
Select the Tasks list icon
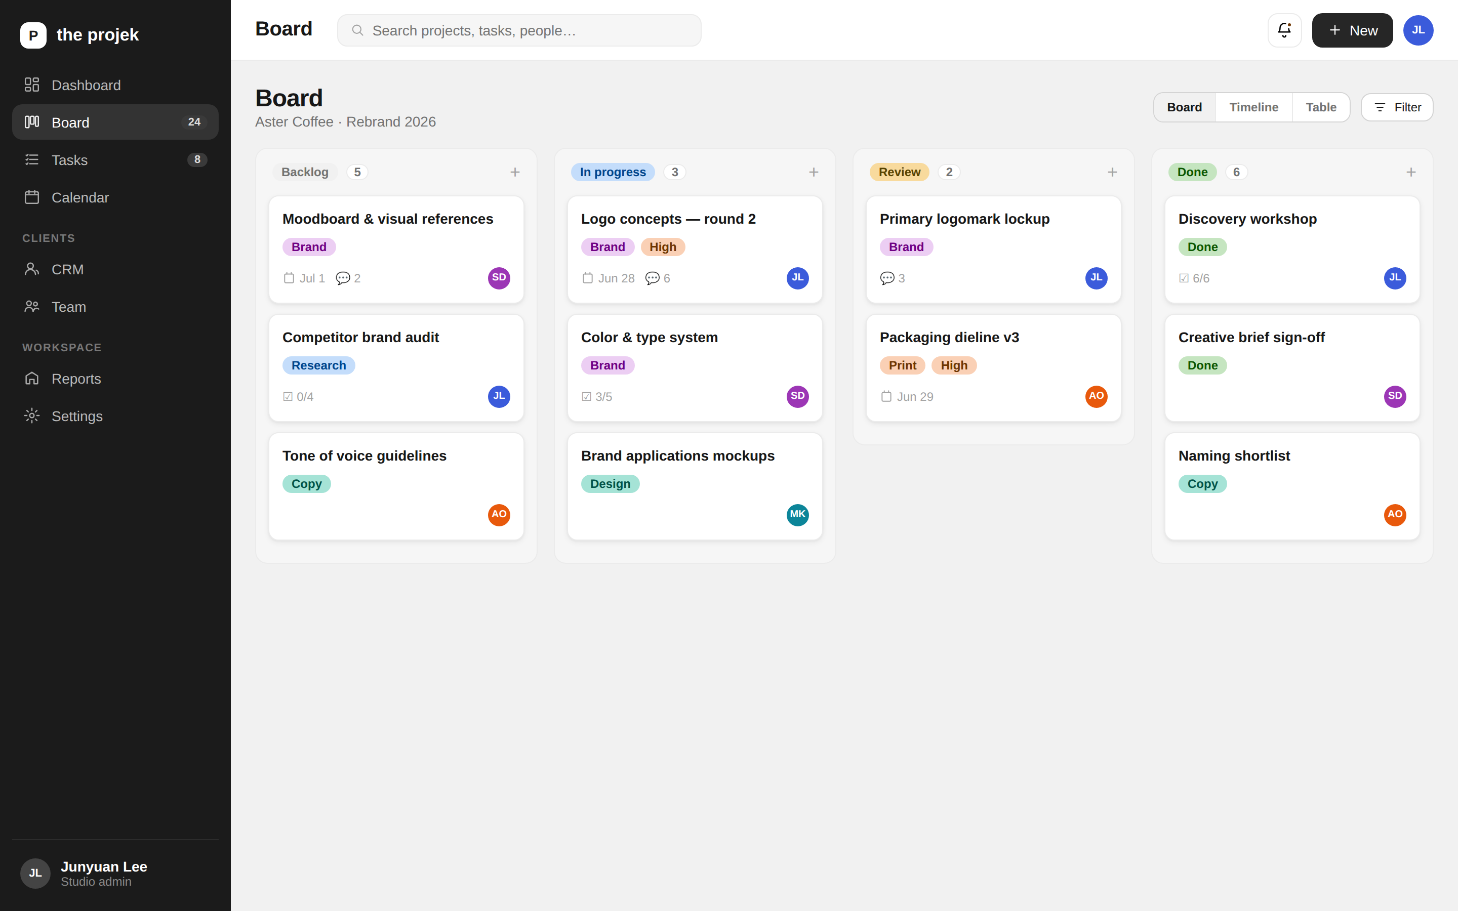32,159
